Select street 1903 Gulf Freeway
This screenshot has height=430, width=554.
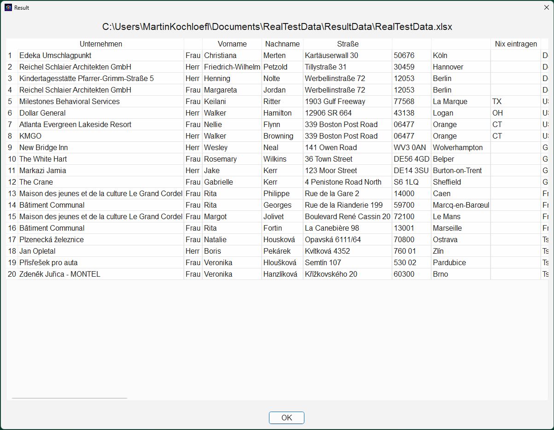pos(348,101)
